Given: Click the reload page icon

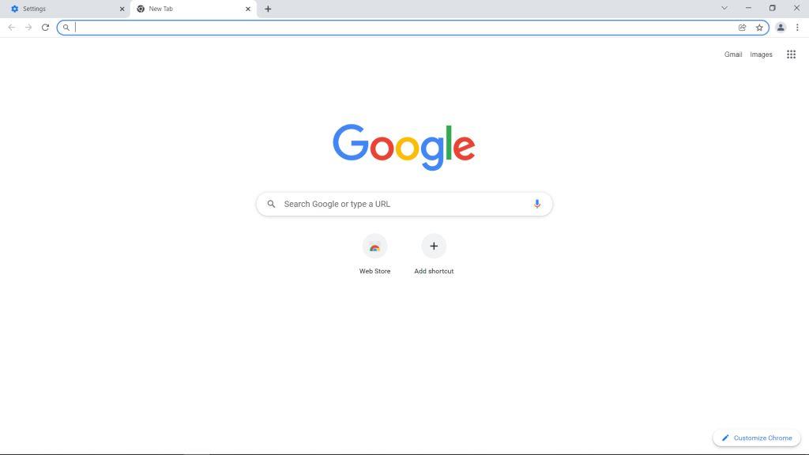Looking at the screenshot, I should 45,28.
